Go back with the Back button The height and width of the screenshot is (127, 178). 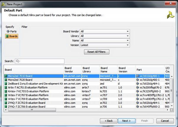tap(108, 121)
